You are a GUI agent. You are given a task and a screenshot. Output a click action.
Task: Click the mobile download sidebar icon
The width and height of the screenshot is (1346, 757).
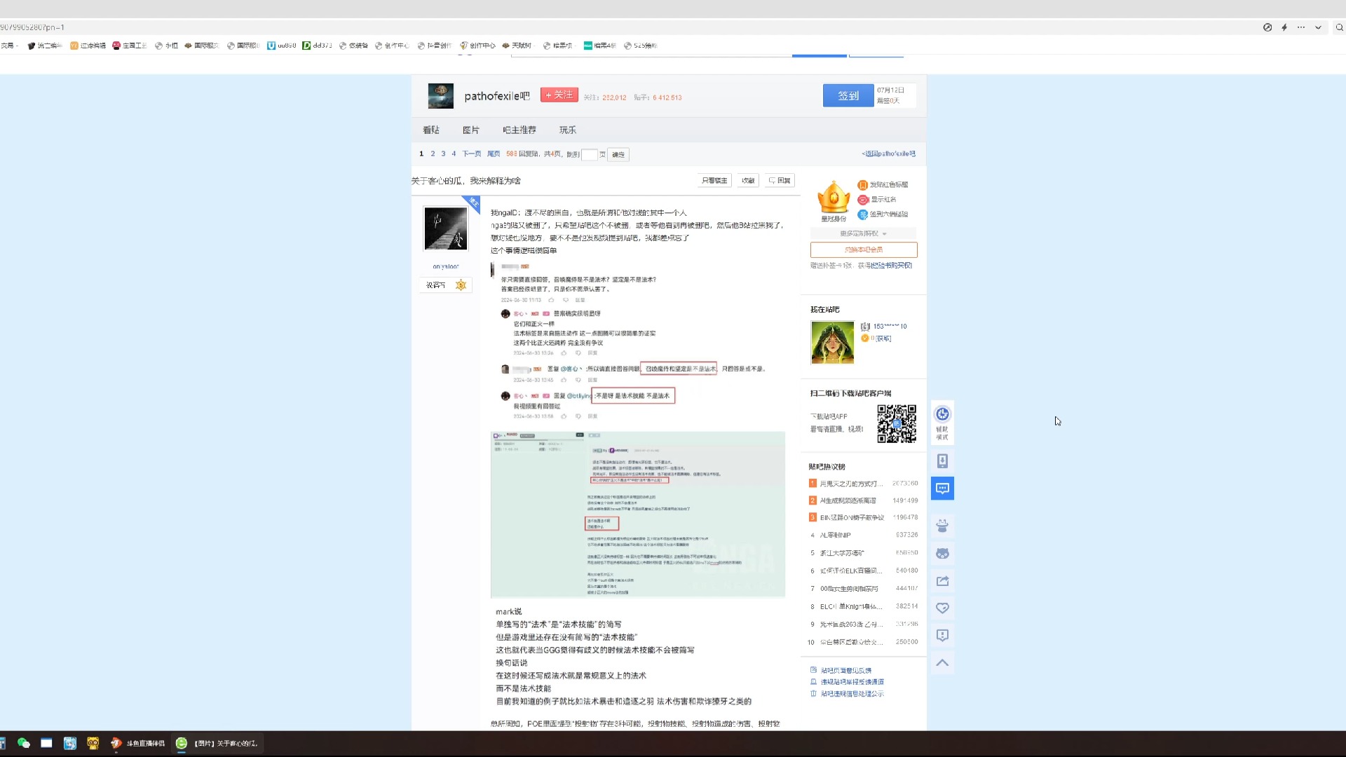coord(942,461)
